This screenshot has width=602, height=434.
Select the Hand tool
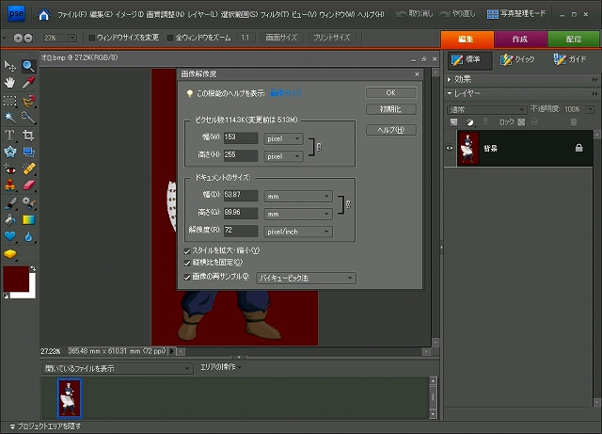[10, 82]
